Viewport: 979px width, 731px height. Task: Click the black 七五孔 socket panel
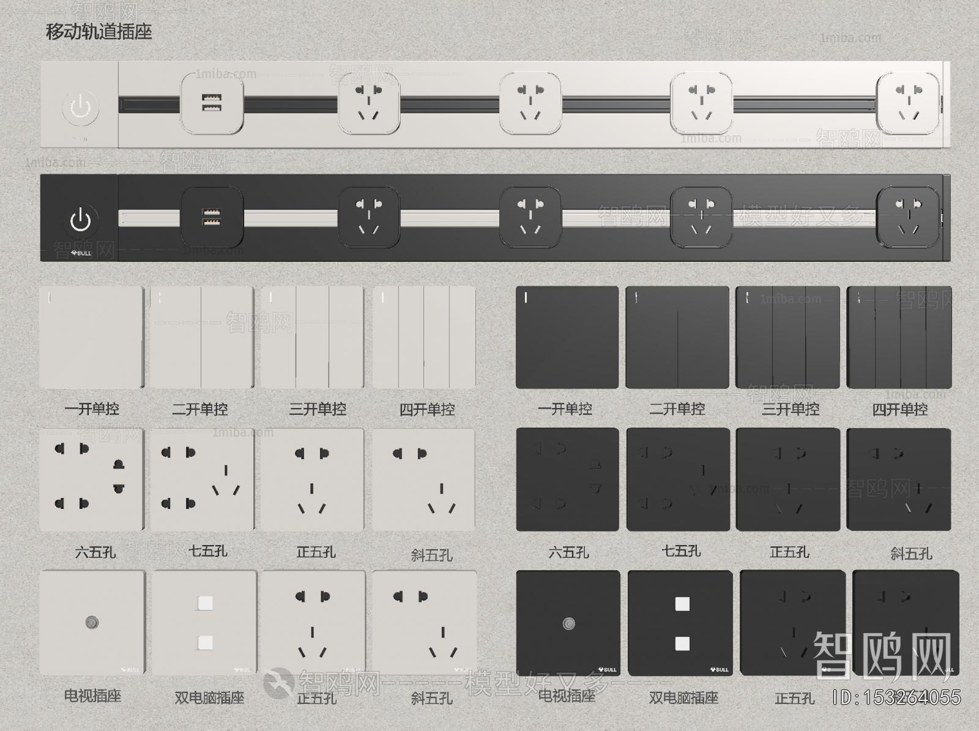pyautogui.click(x=678, y=480)
